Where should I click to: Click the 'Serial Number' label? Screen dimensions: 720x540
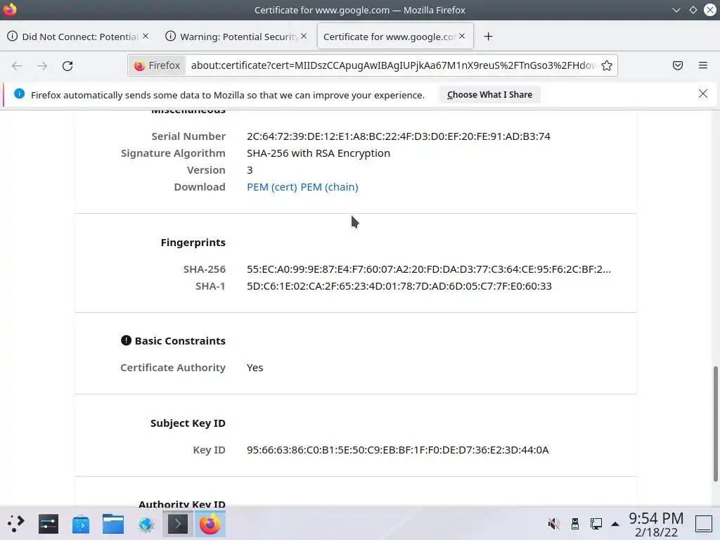(x=188, y=136)
